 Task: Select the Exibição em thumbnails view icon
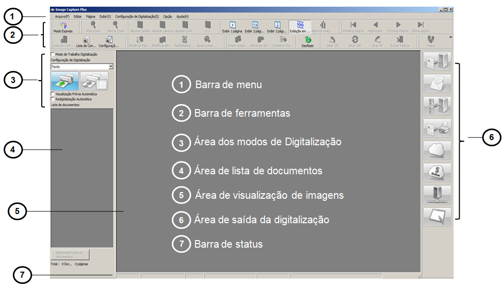[x=301, y=26]
